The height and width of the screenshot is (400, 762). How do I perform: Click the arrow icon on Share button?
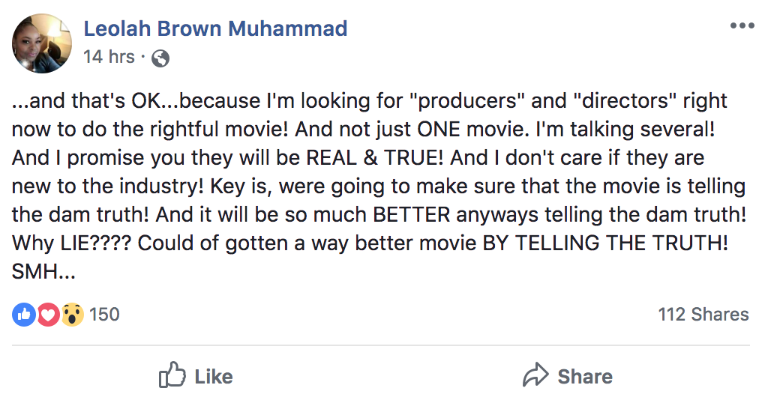tap(536, 376)
